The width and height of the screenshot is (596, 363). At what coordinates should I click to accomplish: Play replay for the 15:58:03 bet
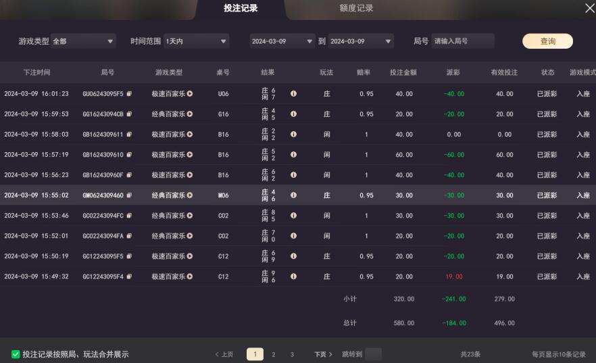(x=190, y=134)
